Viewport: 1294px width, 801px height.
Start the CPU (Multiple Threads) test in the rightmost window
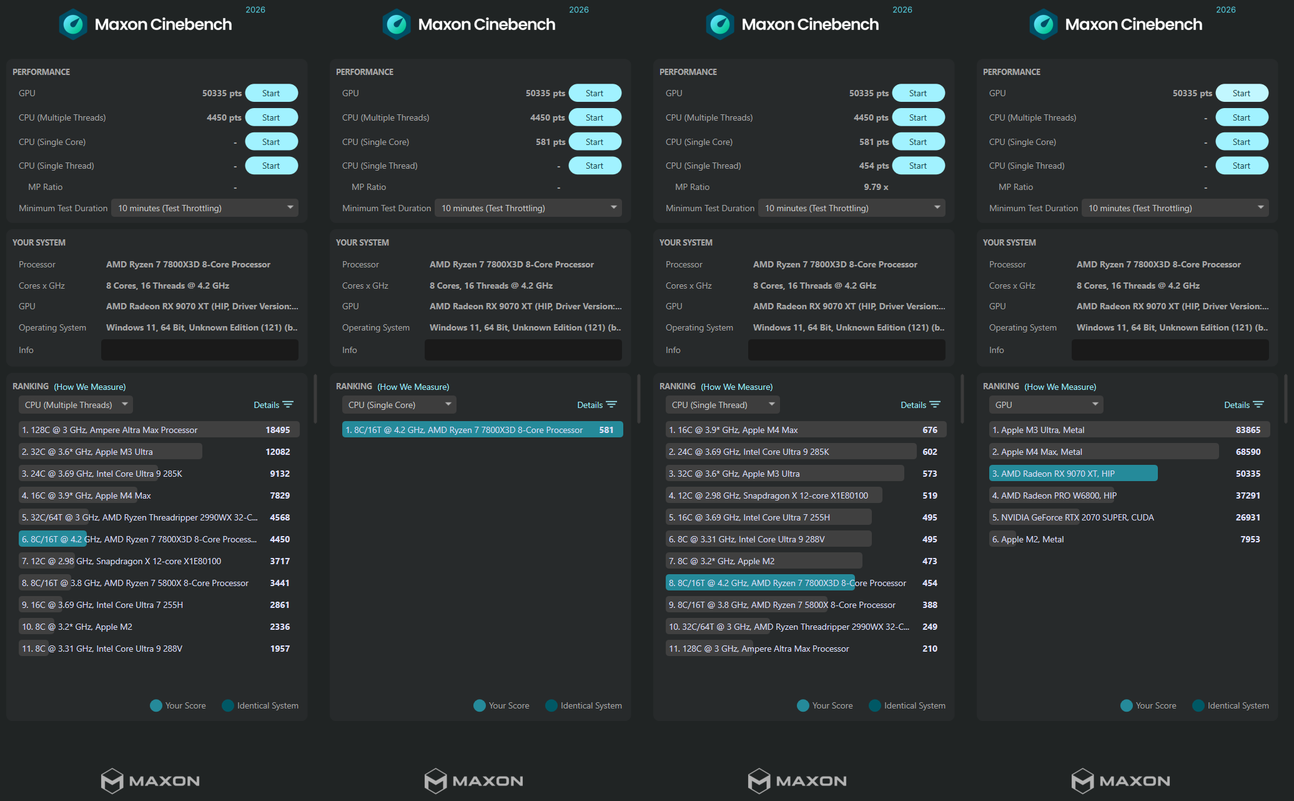(x=1242, y=117)
